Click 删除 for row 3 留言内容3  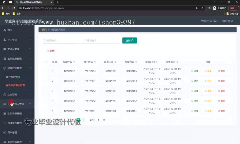coord(221,91)
